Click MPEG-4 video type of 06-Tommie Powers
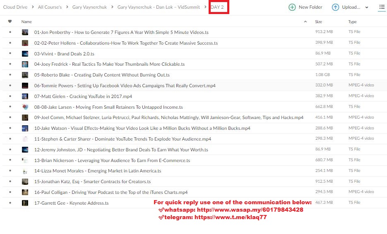 tap(361, 85)
